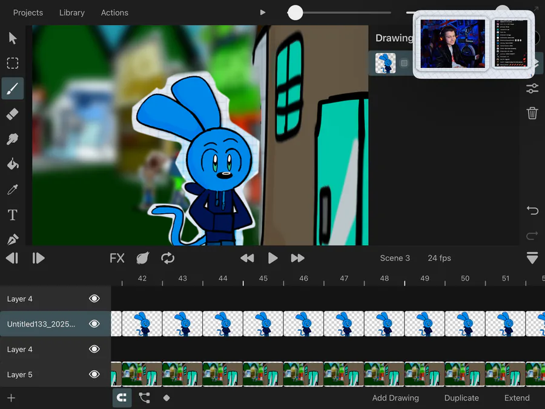Click Extend
The width and height of the screenshot is (545, 409).
517,398
